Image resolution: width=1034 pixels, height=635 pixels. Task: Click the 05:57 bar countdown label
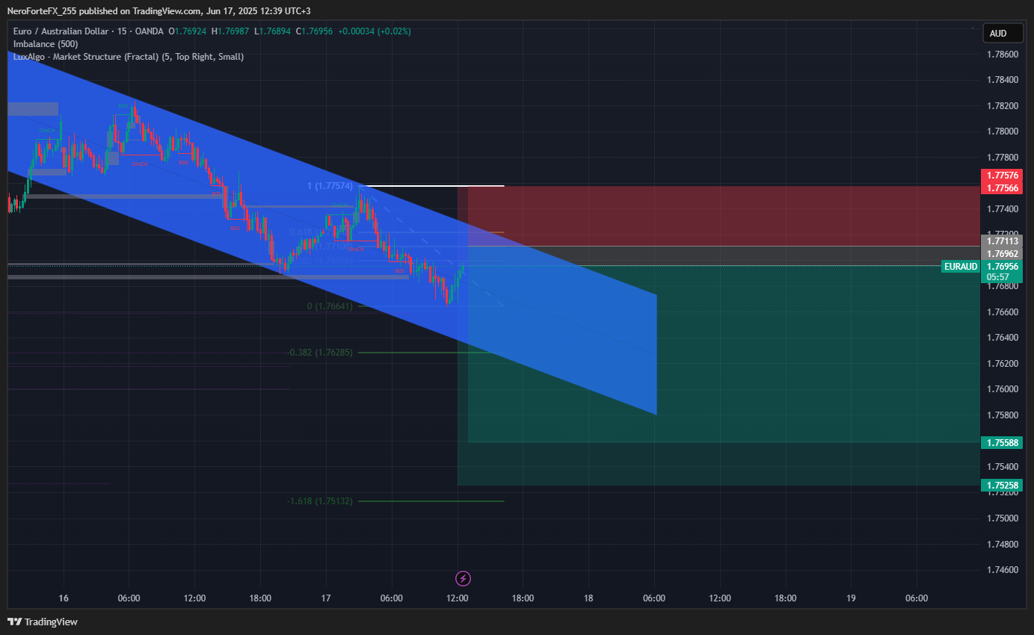[x=998, y=277]
